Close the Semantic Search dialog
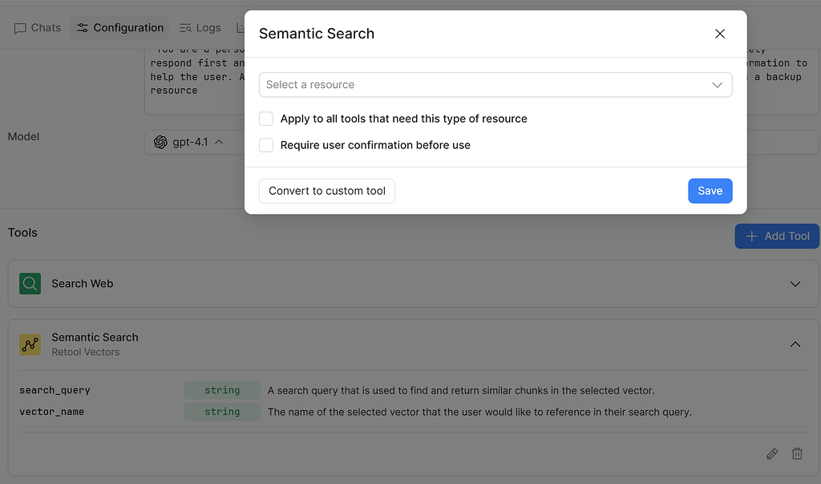The height and width of the screenshot is (484, 821). click(719, 34)
